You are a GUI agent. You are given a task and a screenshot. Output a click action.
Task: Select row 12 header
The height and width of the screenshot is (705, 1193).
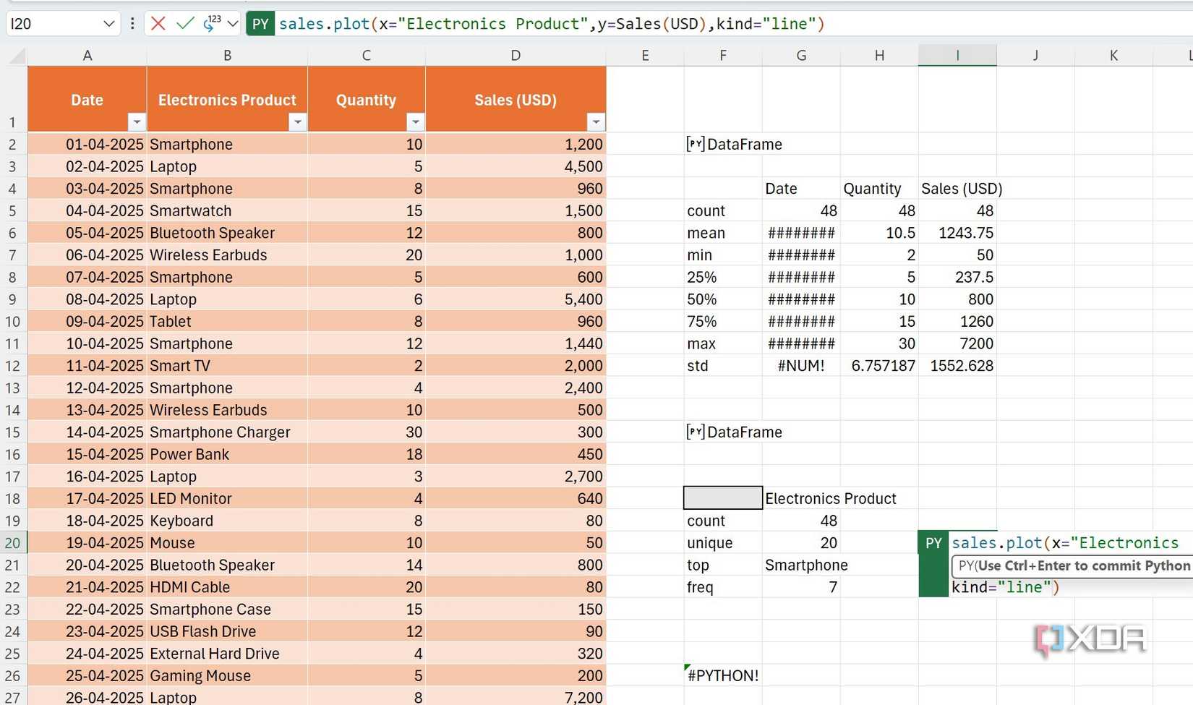13,366
